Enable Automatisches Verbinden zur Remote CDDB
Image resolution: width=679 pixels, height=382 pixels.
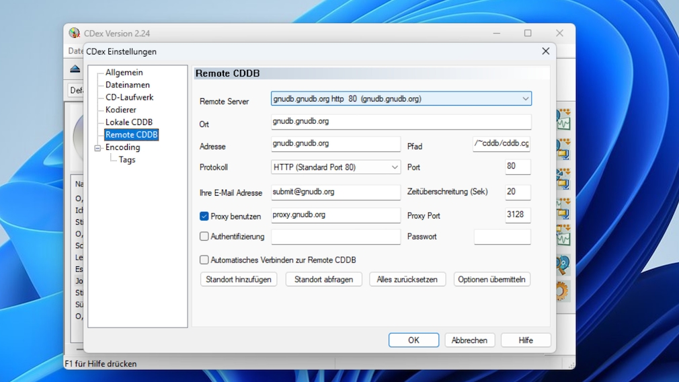pyautogui.click(x=204, y=260)
